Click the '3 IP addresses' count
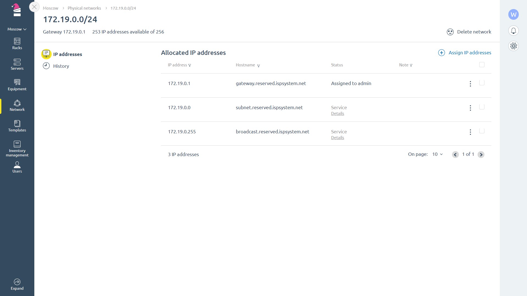 pos(183,154)
